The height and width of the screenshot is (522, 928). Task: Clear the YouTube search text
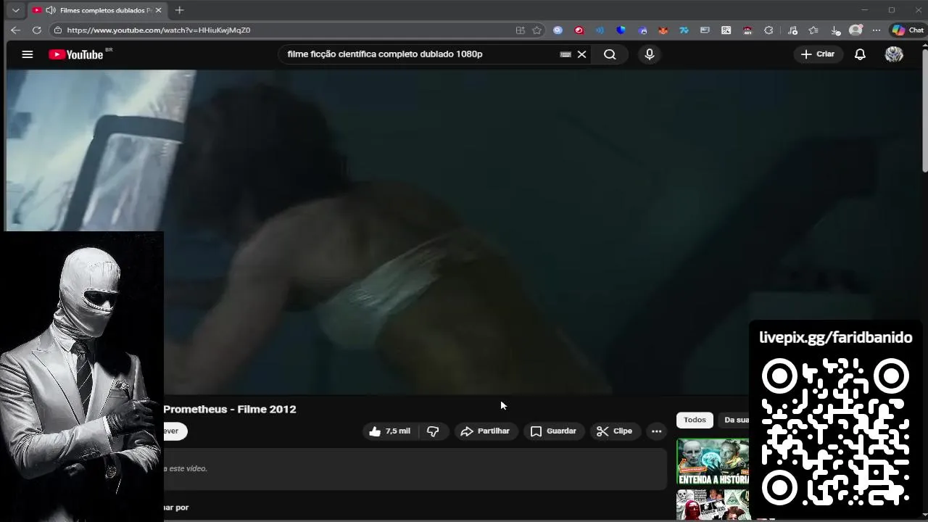coord(581,54)
